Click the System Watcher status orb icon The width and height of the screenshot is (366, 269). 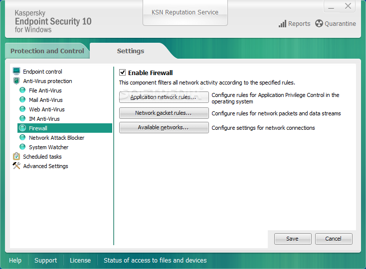(22, 147)
